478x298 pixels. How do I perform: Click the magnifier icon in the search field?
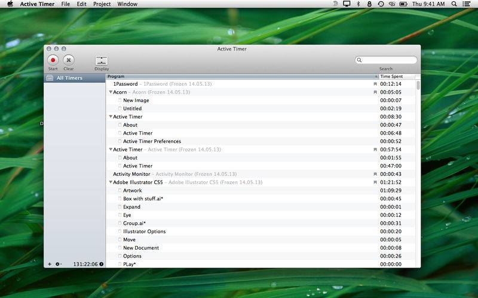tap(360, 60)
